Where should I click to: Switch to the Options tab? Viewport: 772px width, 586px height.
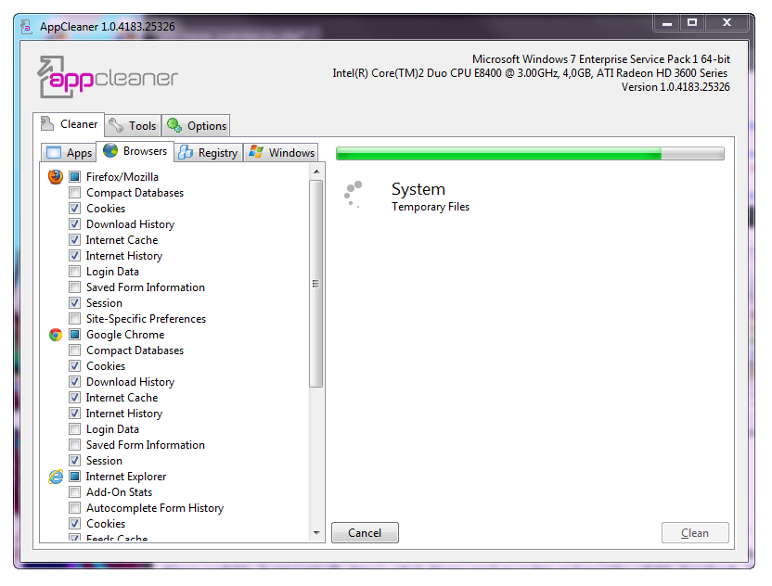click(196, 125)
